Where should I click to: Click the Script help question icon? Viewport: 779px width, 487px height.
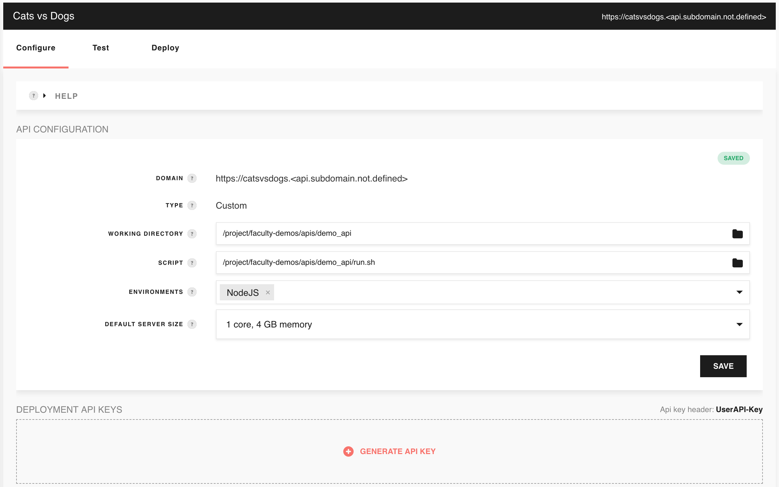192,263
